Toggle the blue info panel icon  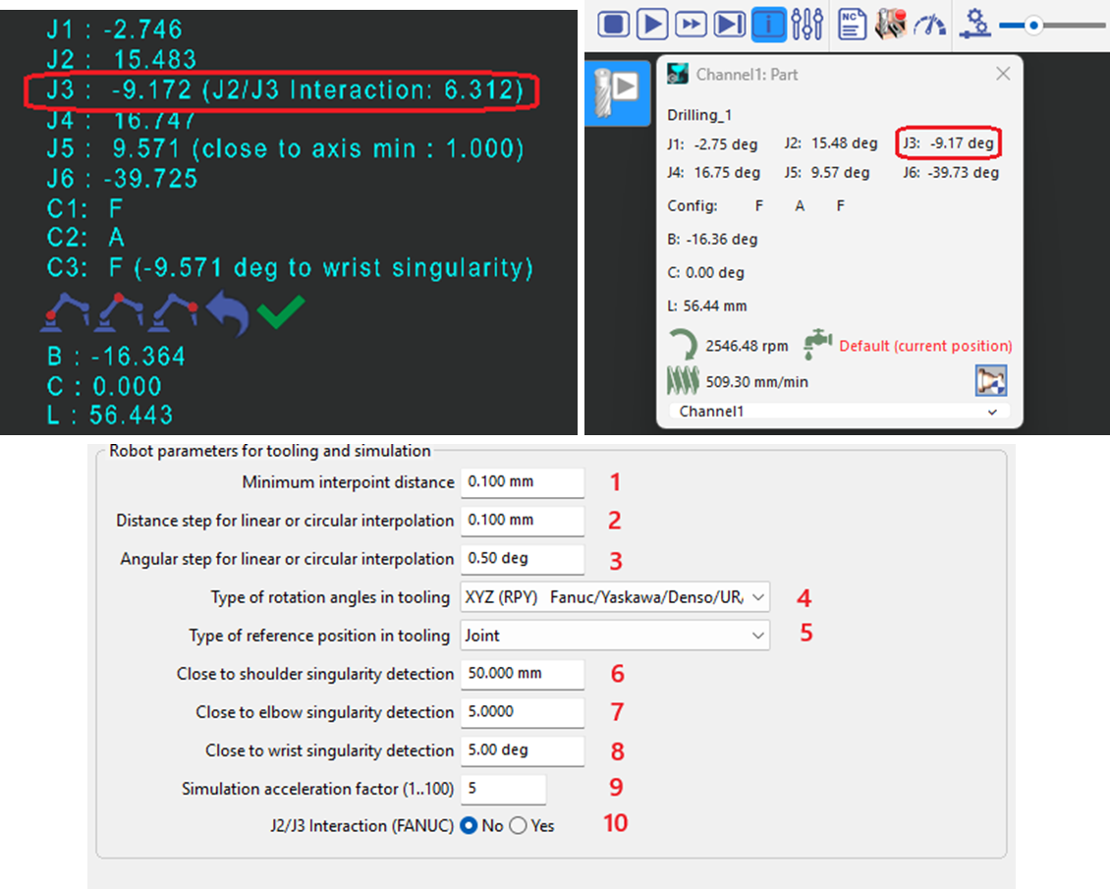[768, 24]
